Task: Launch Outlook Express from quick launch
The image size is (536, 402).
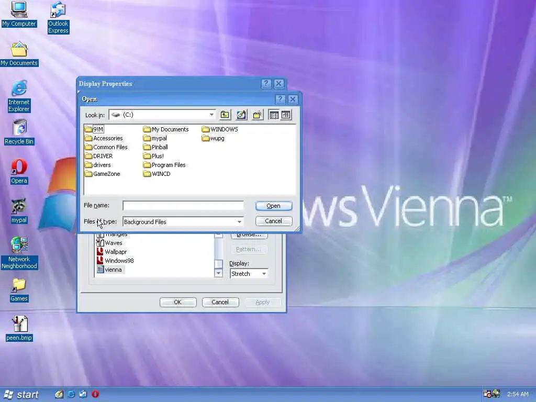Action: click(x=83, y=394)
